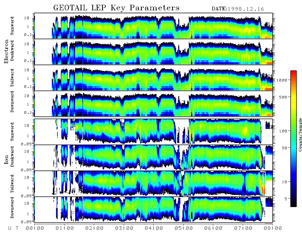This screenshot has width=302, height=233.
Task: Select the Ion "Tailward" panel label
Action: coord(12,184)
